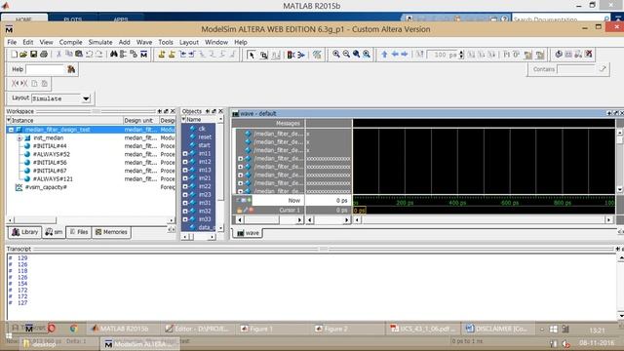Screen dimensions: 624x351
Task: Switch to the Memories workspace tab
Action: point(111,232)
